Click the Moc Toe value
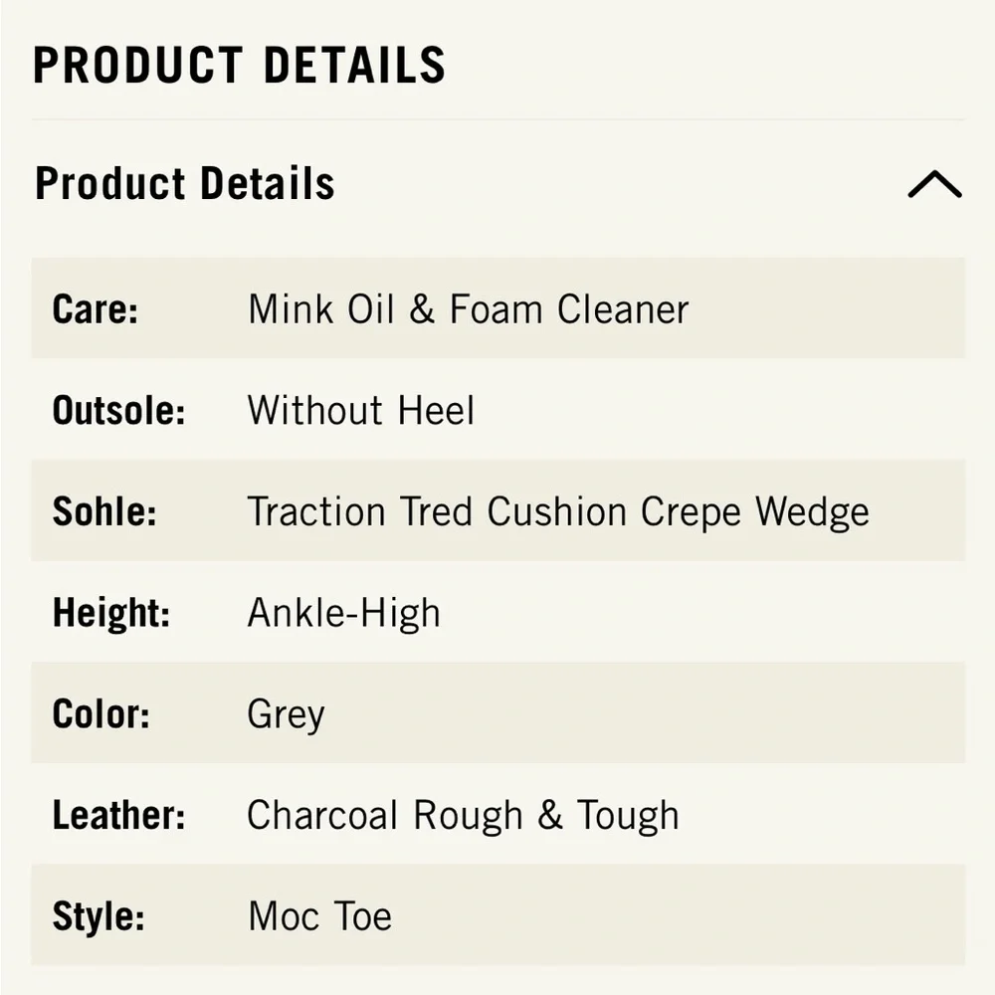 [x=318, y=915]
